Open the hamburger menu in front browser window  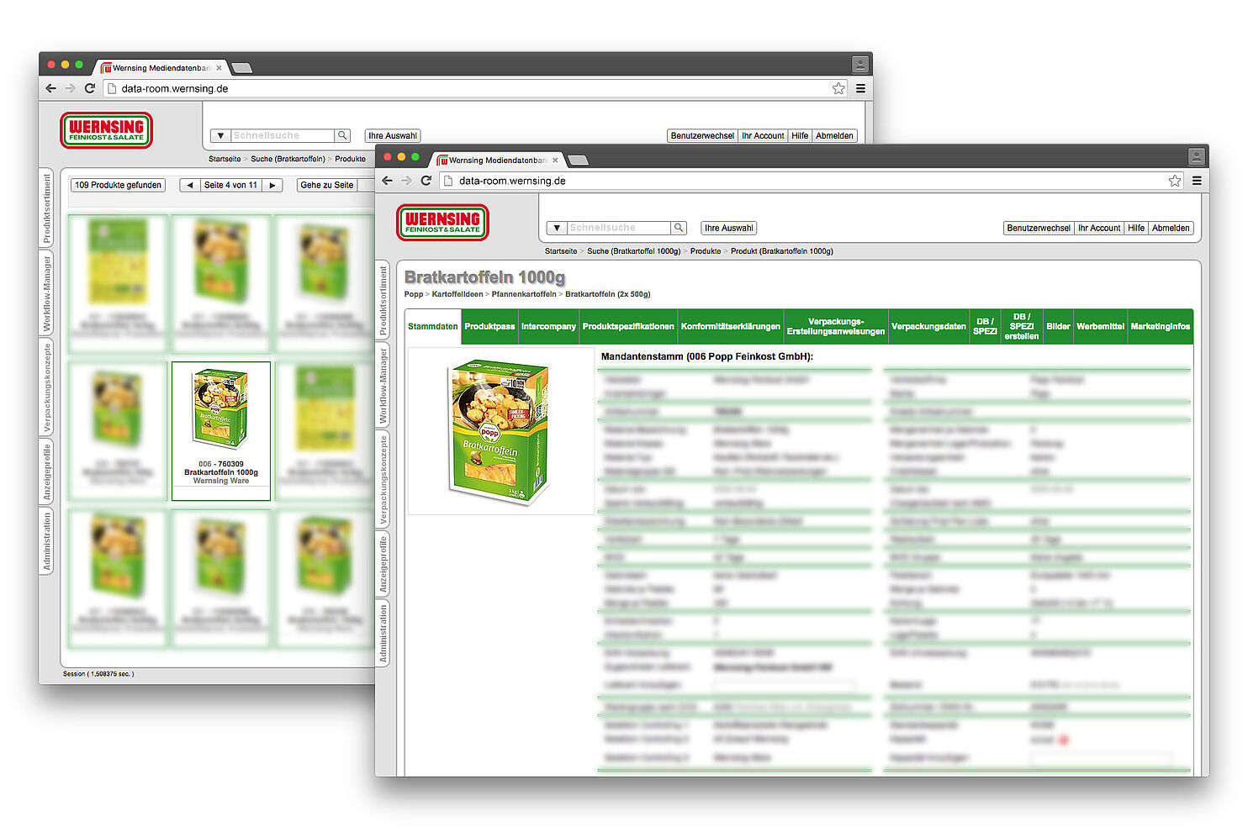pyautogui.click(x=1197, y=181)
